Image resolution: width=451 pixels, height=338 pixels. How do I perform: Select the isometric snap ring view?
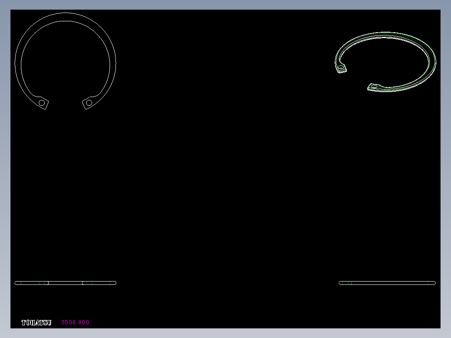coord(385,62)
